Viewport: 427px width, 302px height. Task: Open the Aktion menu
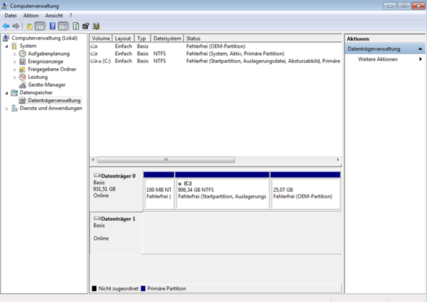click(x=31, y=15)
